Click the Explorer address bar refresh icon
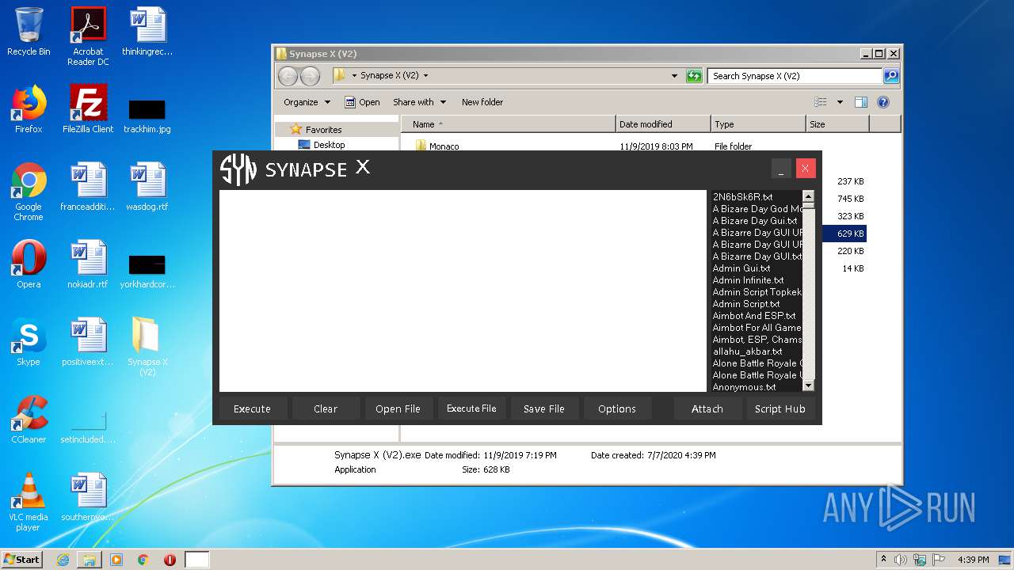The width and height of the screenshot is (1014, 570). (694, 76)
